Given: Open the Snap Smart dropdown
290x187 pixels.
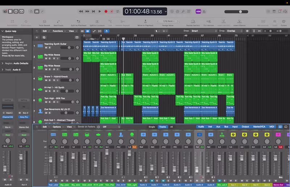Looking at the screenshot, I should (204, 31).
